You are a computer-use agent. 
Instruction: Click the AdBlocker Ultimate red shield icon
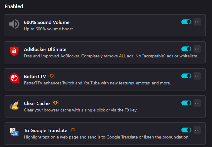pos(14,51)
